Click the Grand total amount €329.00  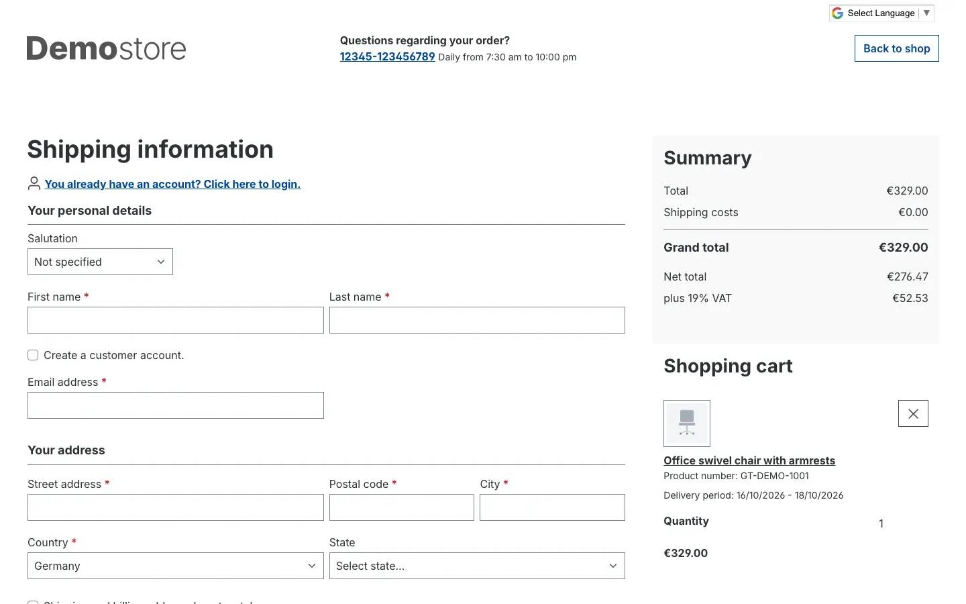903,248
